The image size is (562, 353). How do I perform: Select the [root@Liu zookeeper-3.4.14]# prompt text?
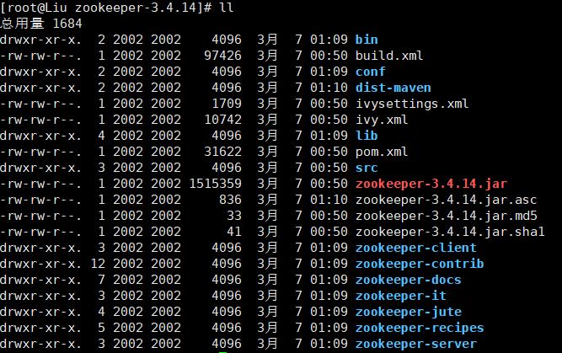point(105,8)
